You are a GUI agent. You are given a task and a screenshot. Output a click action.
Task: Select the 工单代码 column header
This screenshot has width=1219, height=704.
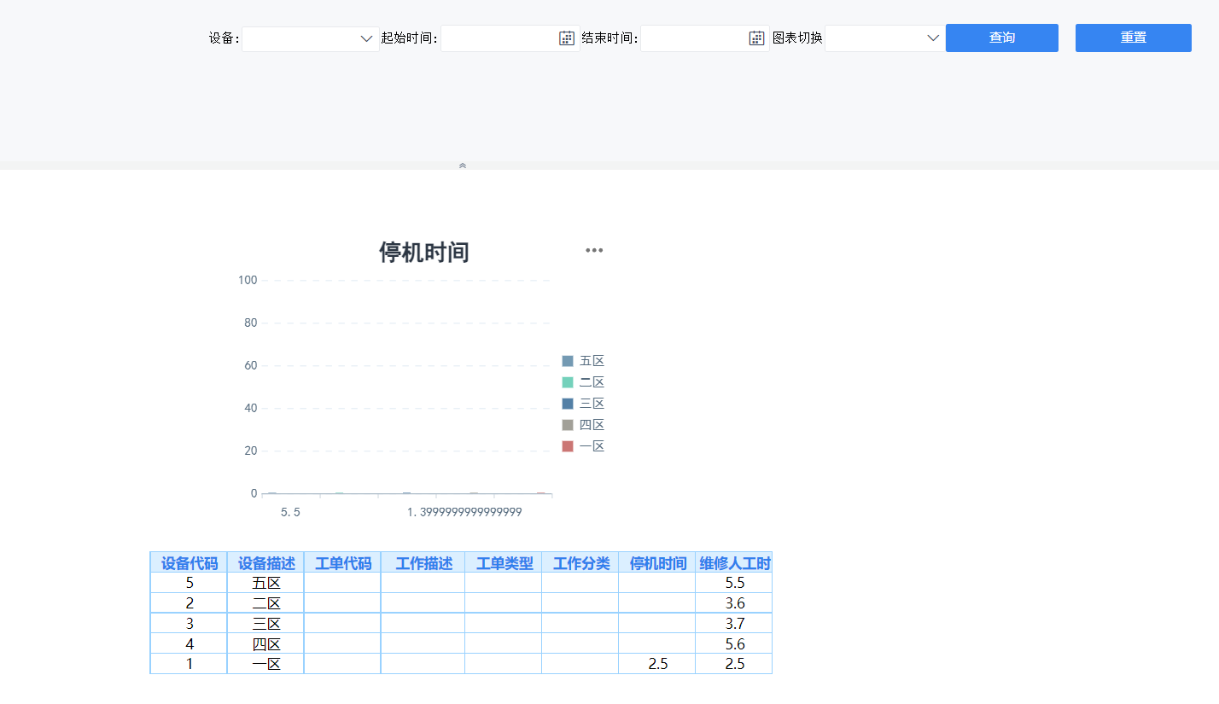(x=343, y=563)
